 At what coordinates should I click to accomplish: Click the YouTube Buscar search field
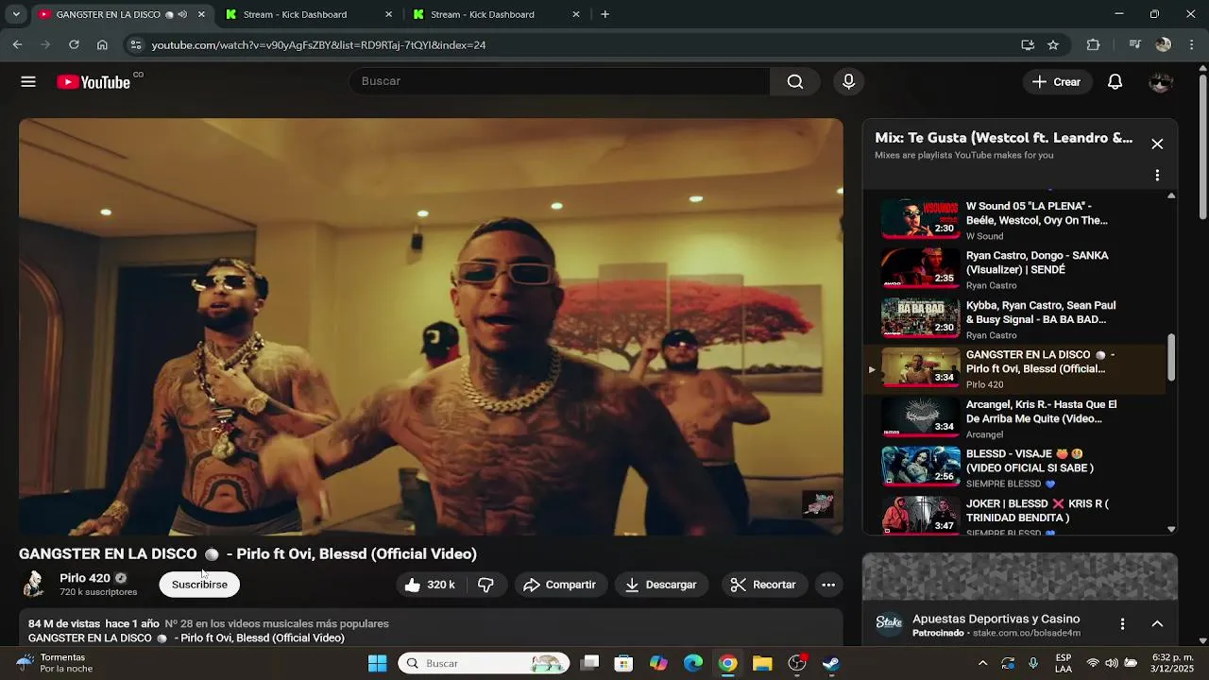(x=559, y=81)
